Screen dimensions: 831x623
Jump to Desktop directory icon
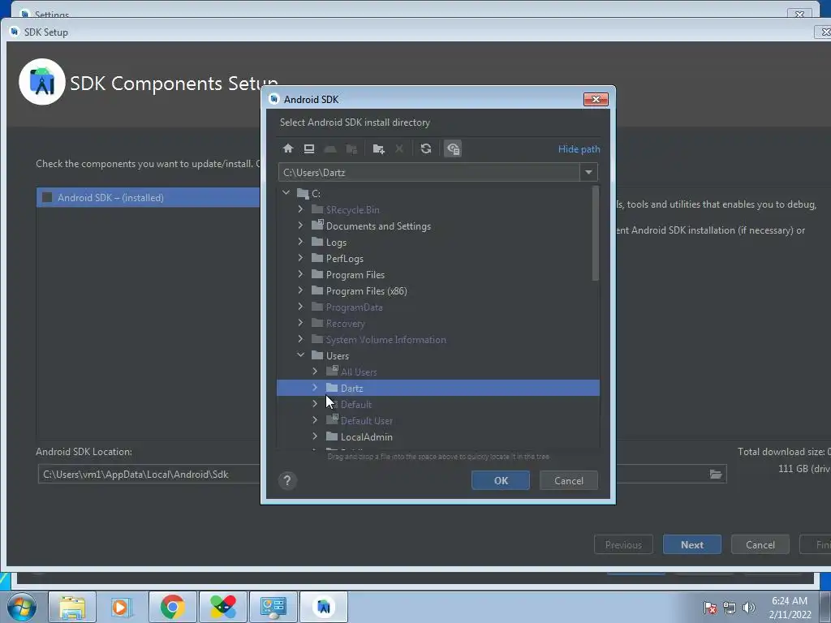[309, 149]
